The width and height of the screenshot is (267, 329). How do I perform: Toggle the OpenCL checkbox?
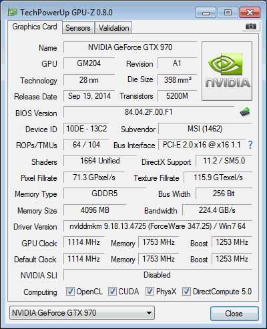70,291
